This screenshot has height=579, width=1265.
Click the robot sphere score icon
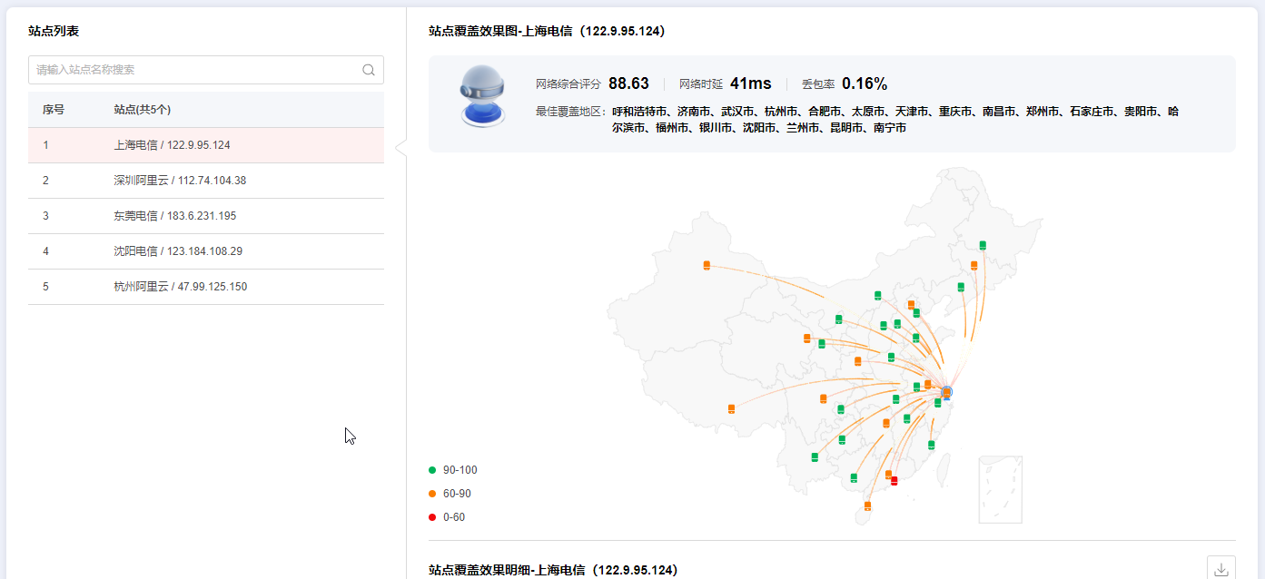[482, 96]
